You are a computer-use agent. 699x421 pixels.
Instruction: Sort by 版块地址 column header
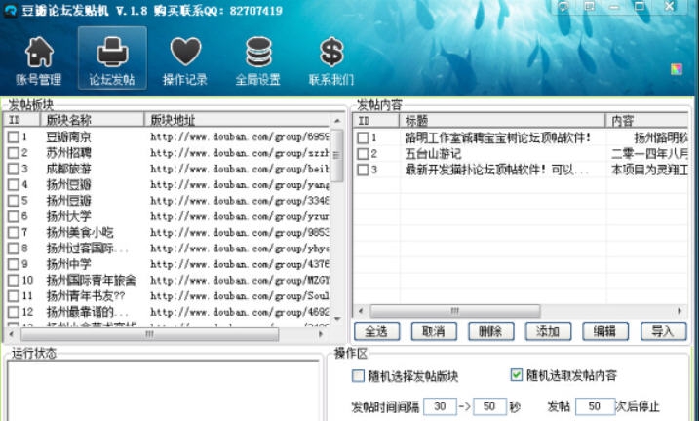tap(237, 120)
